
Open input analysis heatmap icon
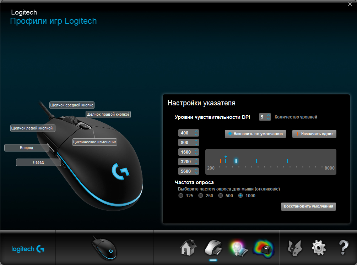coord(264,249)
